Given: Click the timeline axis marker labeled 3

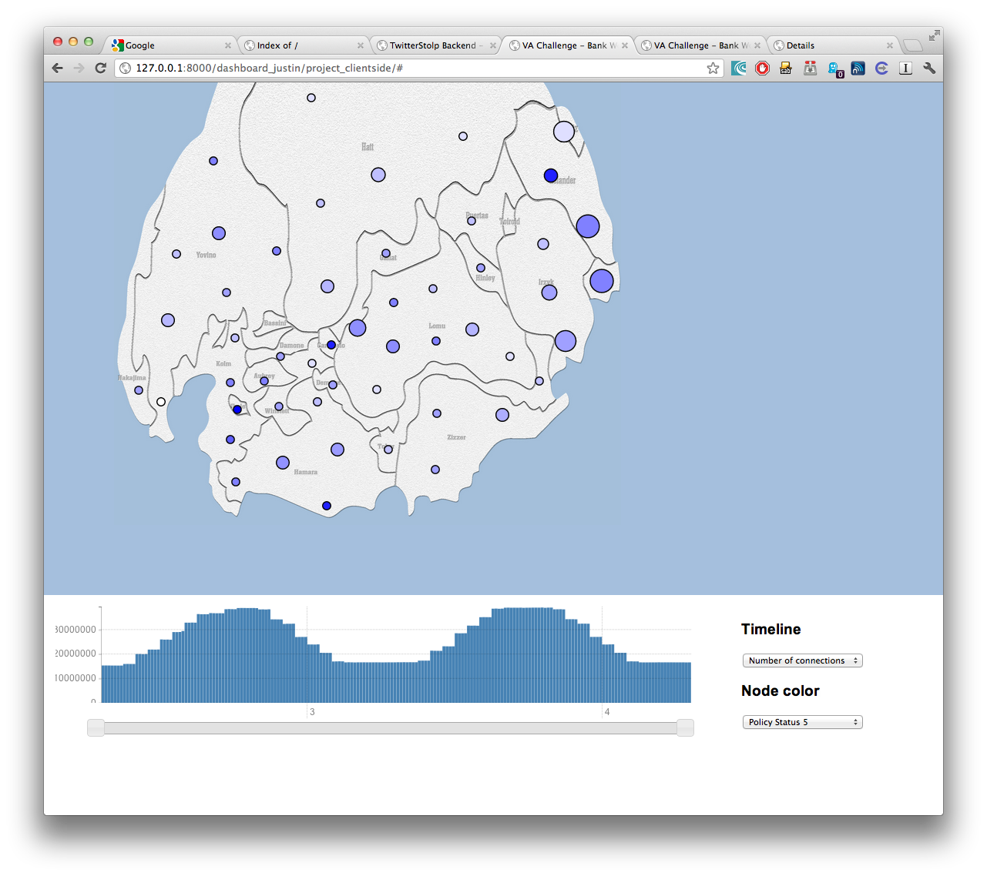Looking at the screenshot, I should [x=312, y=712].
